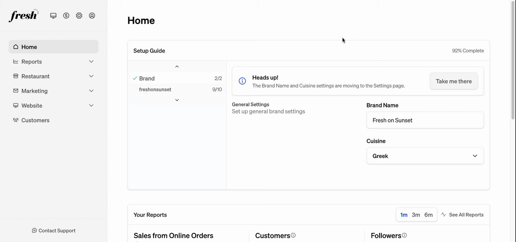Select Home in the sidebar
The height and width of the screenshot is (242, 516).
coord(29,47)
